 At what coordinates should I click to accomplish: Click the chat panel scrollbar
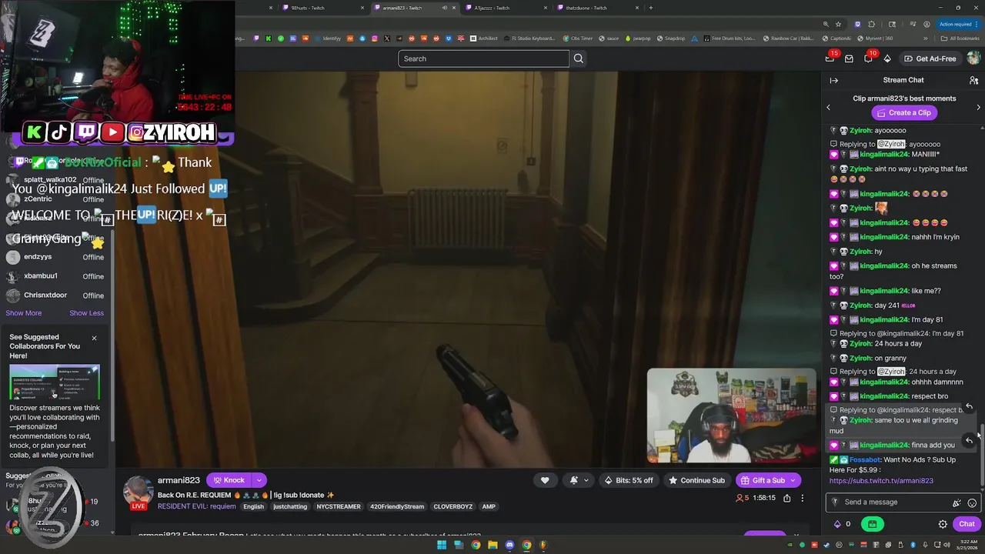982,456
